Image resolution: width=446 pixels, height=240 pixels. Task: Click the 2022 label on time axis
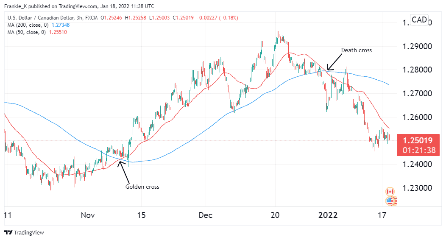click(328, 215)
